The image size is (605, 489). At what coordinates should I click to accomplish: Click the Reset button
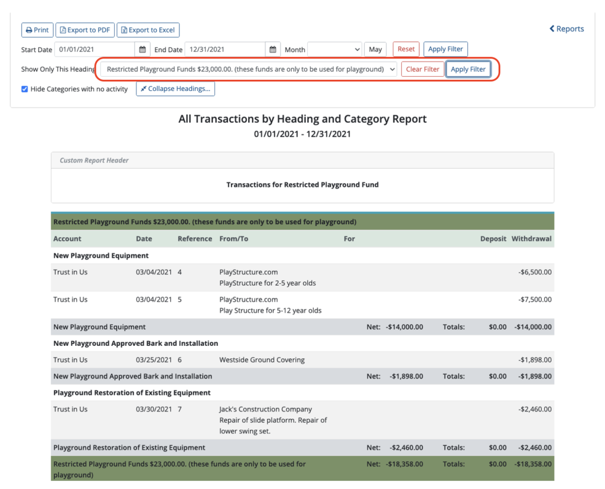[406, 49]
